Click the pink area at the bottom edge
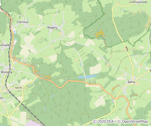This screenshot has width=151, height=126. (x=32, y=123)
